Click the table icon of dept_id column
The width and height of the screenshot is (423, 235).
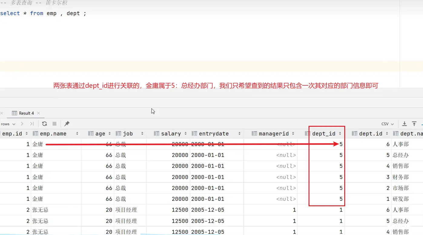(308, 134)
